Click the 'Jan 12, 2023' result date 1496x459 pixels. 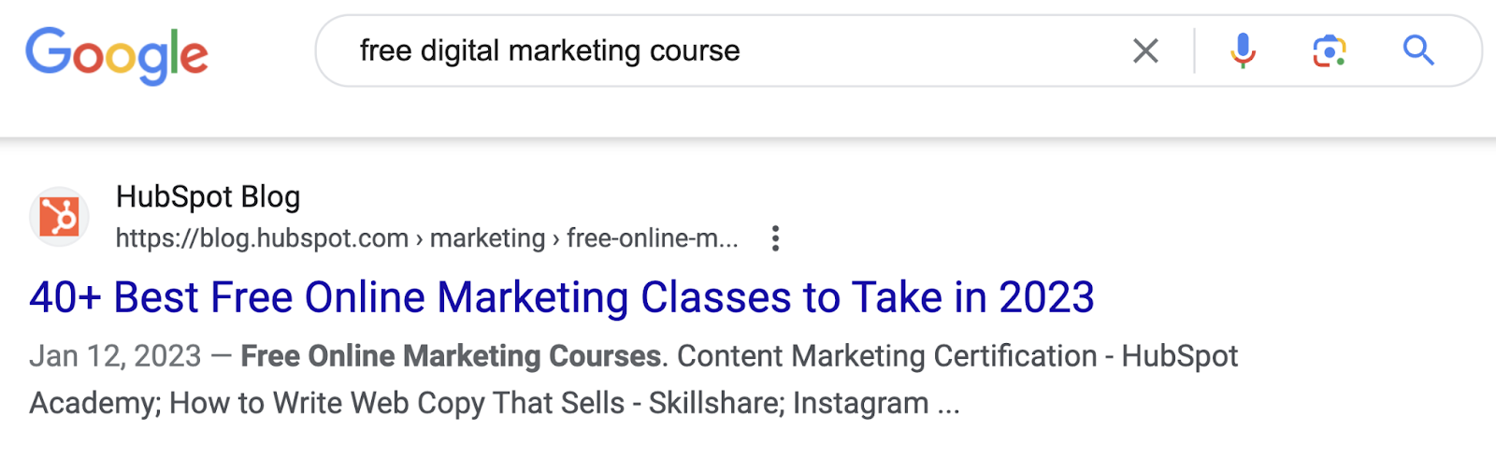pyautogui.click(x=115, y=356)
